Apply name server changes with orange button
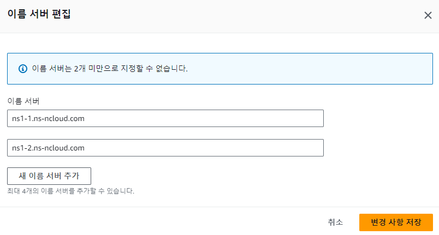Screen dimensions: 439x235 coord(396,222)
